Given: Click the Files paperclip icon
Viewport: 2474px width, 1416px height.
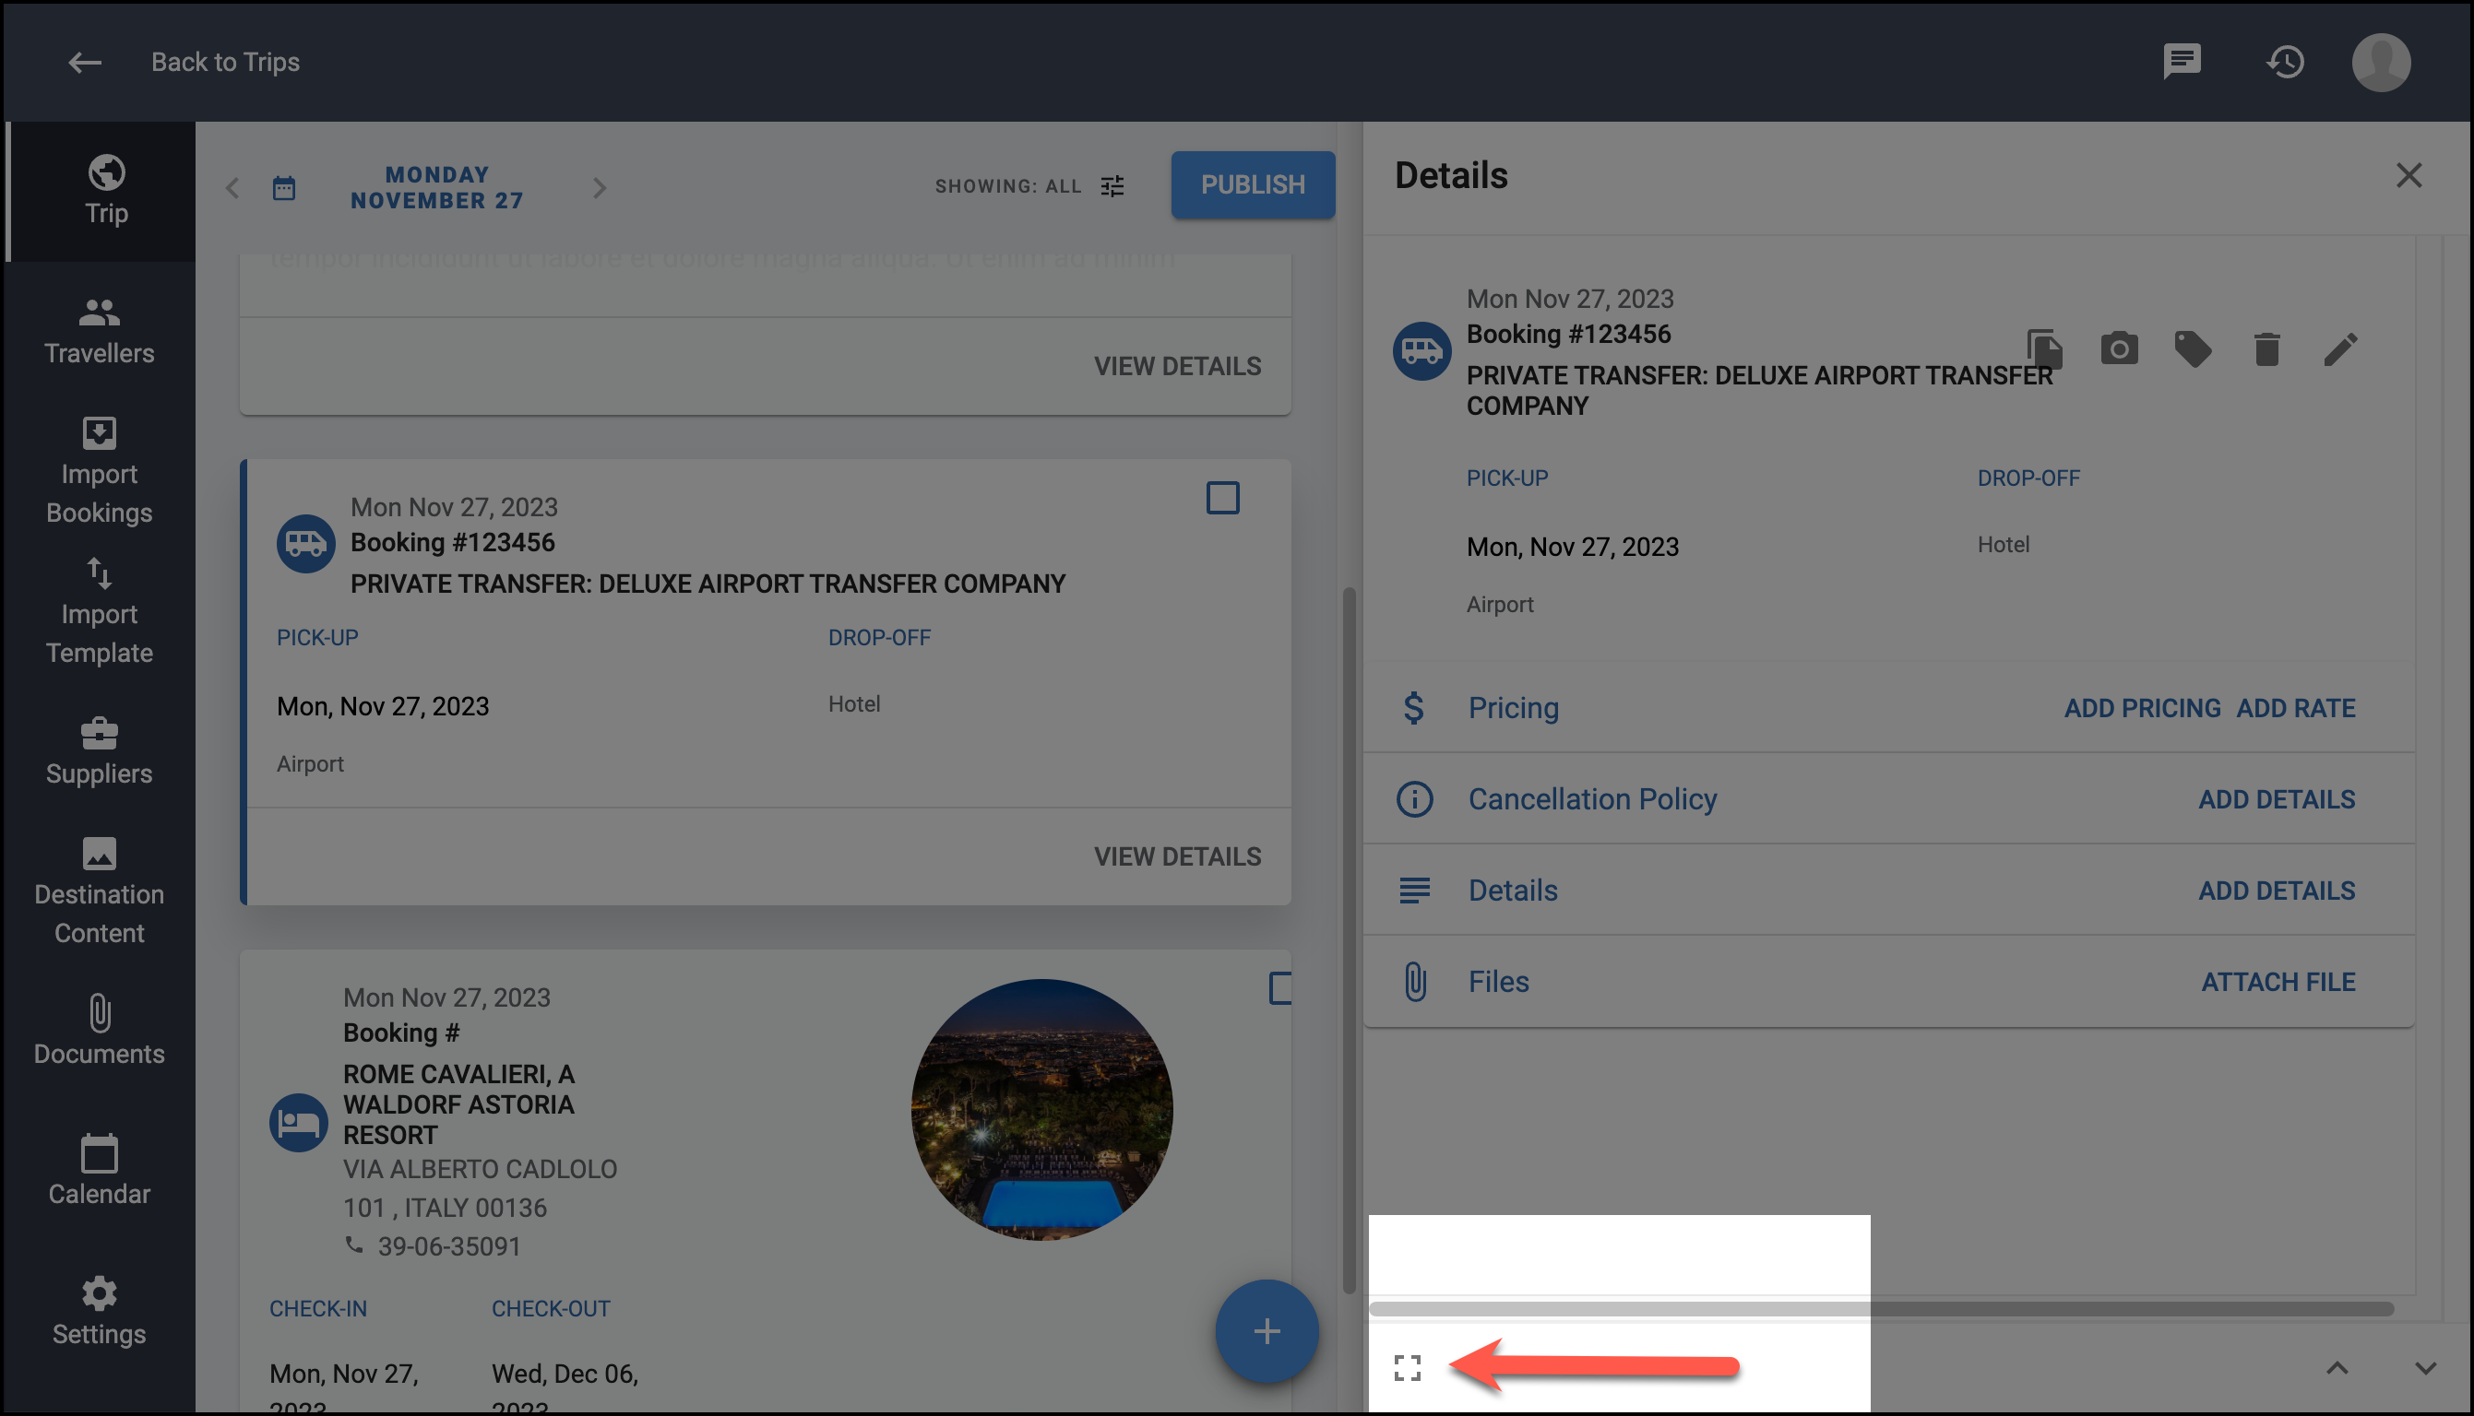Looking at the screenshot, I should 1416,981.
